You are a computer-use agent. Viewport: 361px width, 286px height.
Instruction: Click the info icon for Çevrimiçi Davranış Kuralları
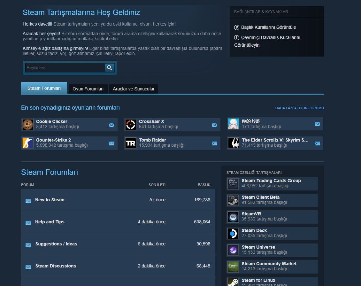(237, 37)
